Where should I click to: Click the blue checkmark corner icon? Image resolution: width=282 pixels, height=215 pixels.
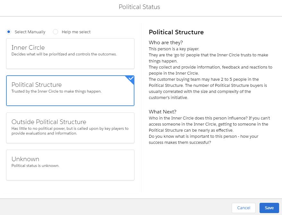click(x=131, y=79)
